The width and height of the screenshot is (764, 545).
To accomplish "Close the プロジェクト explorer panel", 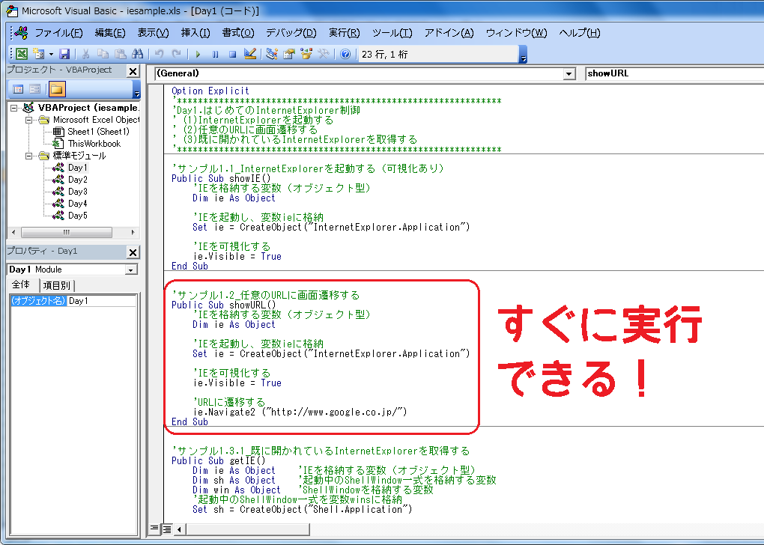I will (x=133, y=70).
